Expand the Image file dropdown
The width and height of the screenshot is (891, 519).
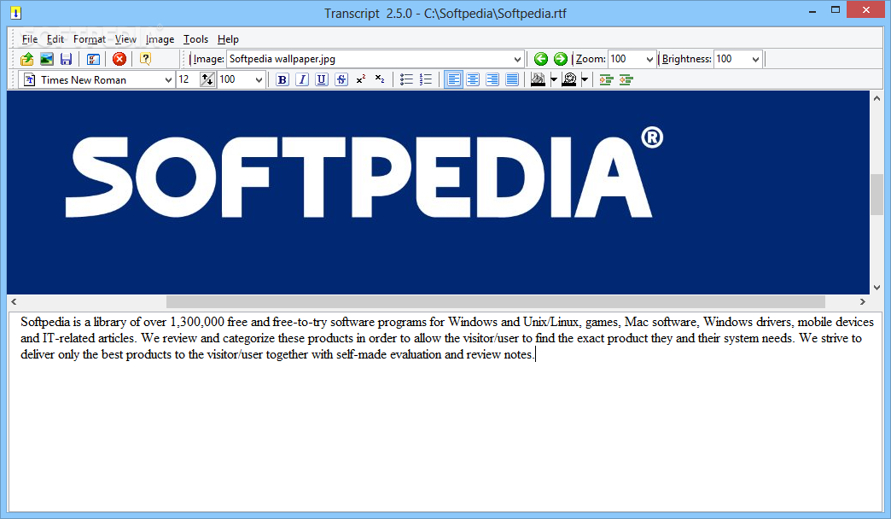(517, 59)
